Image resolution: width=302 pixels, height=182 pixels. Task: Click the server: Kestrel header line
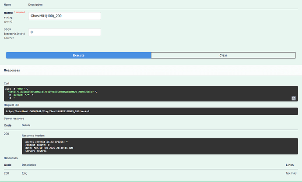(36, 151)
